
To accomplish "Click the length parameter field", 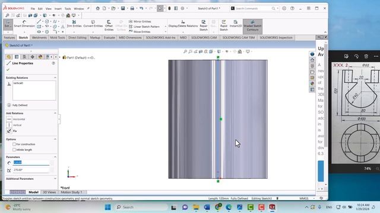I will [31, 163].
